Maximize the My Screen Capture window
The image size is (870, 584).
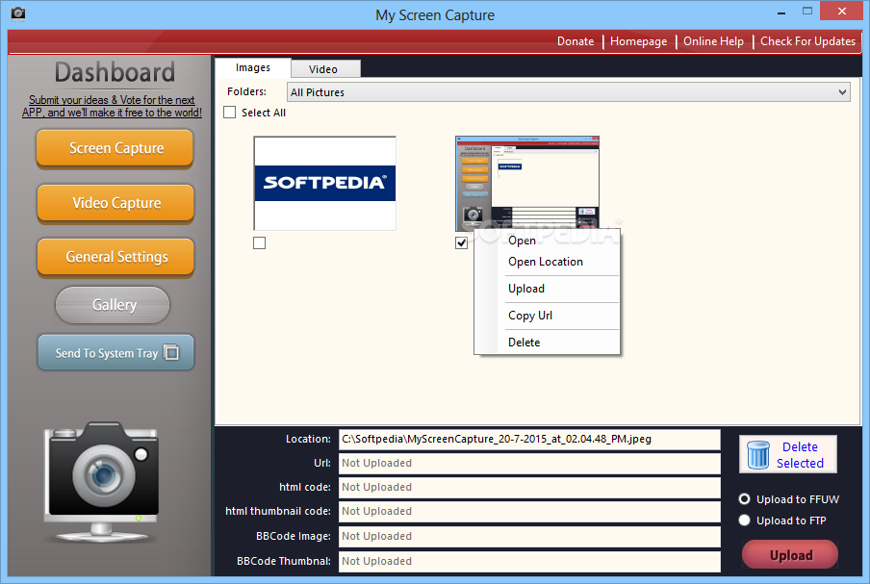point(807,12)
